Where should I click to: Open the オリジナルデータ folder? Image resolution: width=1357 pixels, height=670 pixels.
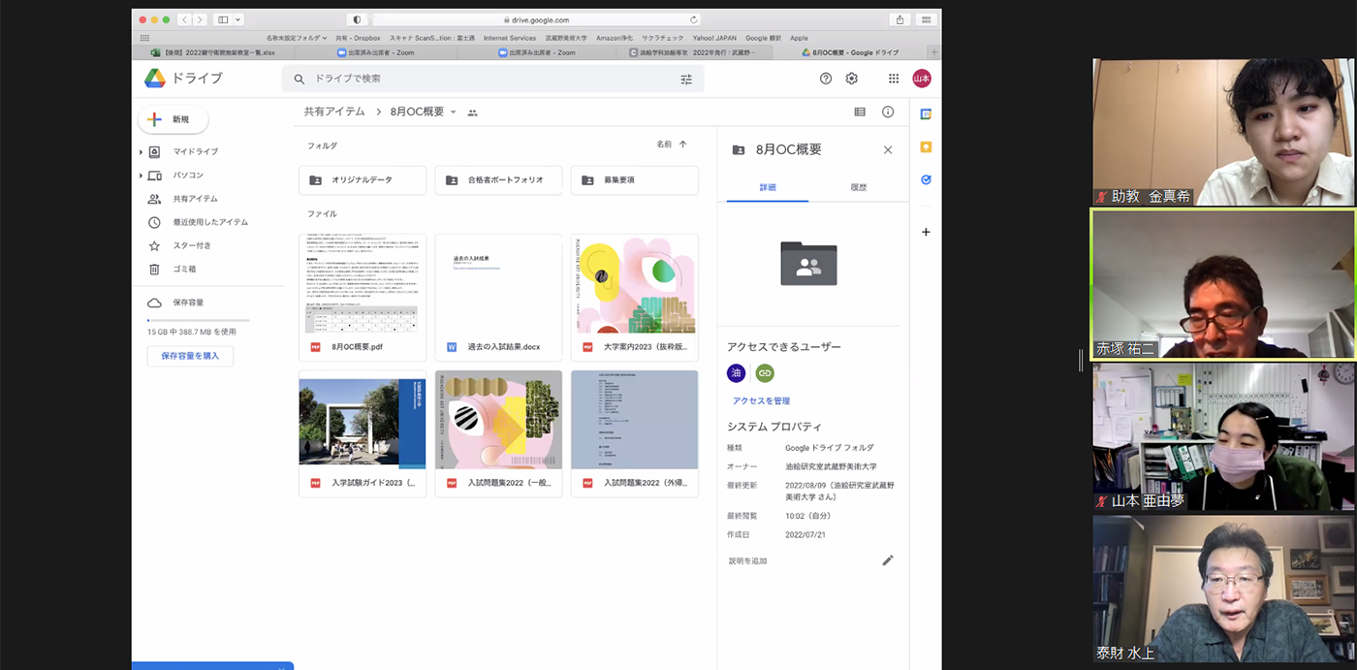[x=363, y=180]
